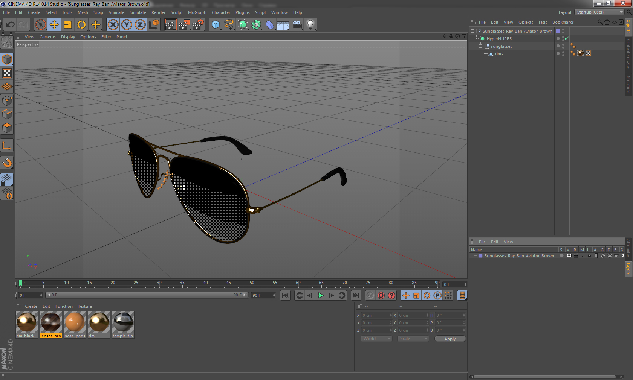
Task: Open the MoGraph array objects icon
Action: [x=257, y=25]
